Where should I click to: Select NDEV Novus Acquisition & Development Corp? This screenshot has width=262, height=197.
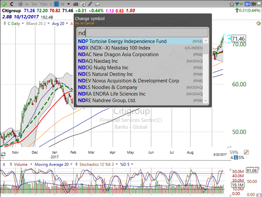tap(140, 81)
